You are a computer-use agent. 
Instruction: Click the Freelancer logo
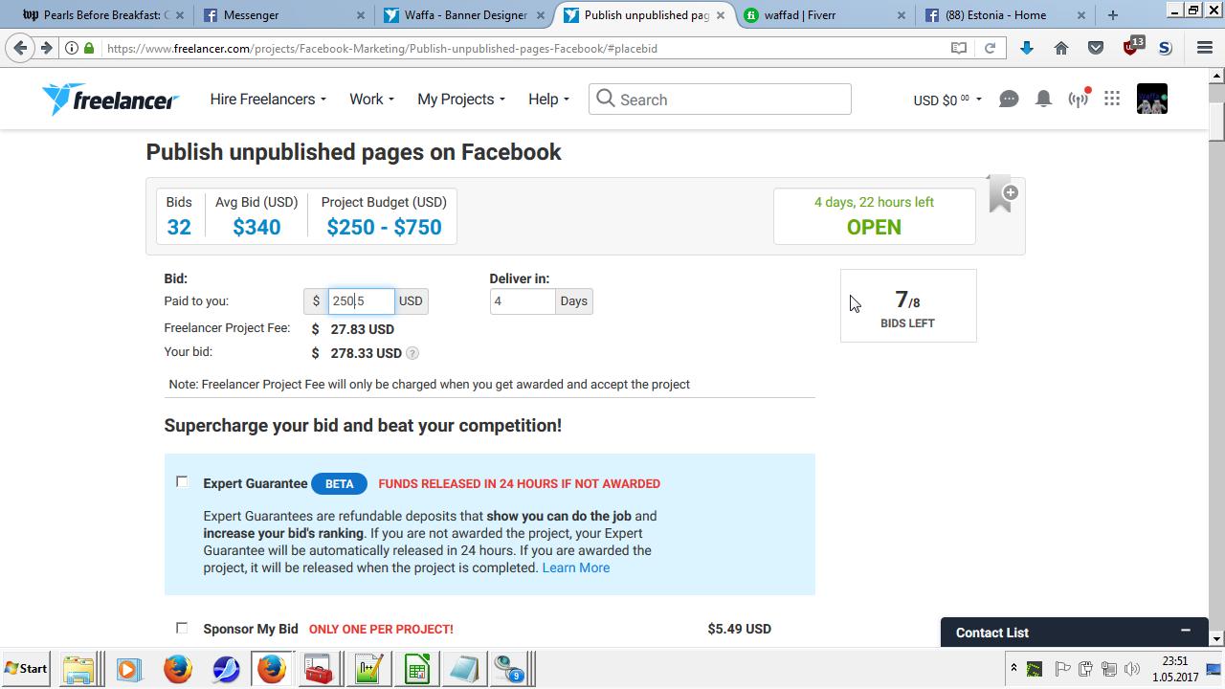[110, 99]
